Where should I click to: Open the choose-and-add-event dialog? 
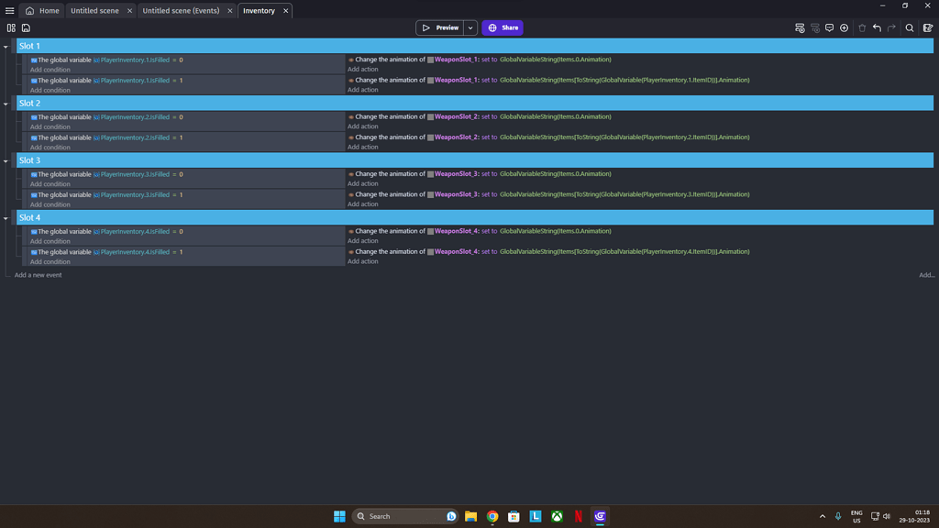[x=845, y=27]
